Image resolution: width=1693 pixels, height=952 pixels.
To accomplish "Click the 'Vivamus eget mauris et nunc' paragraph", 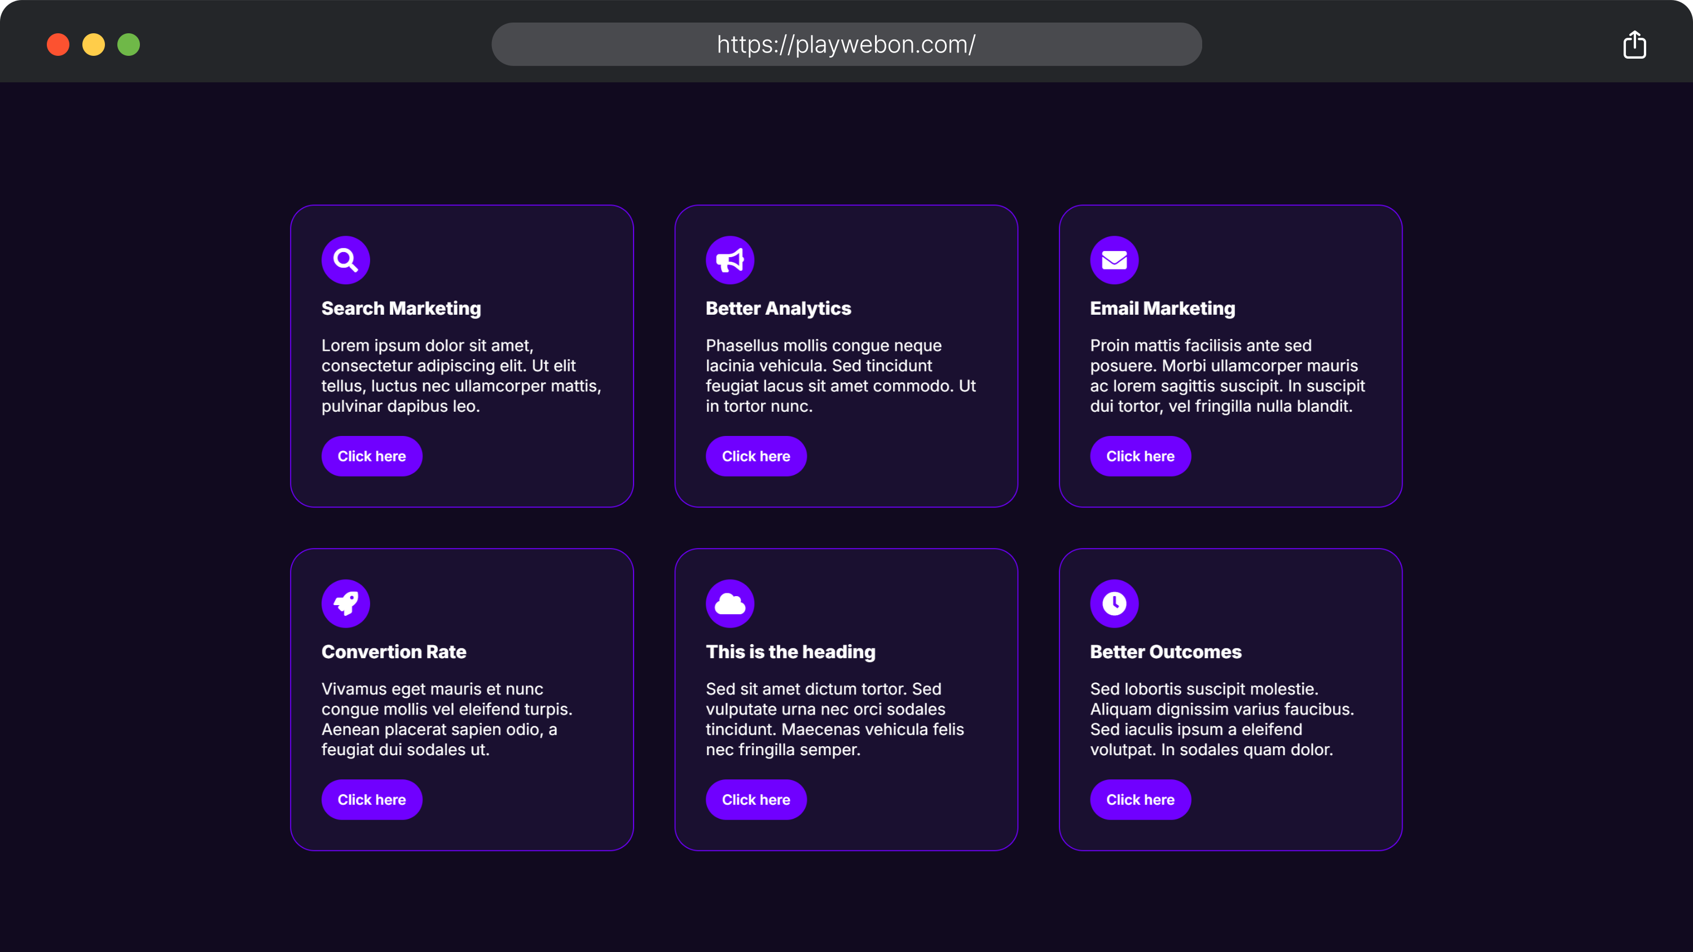I will pyautogui.click(x=447, y=720).
